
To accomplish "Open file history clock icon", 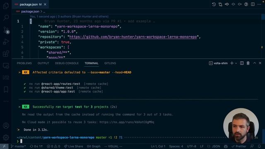I will point(214,5).
